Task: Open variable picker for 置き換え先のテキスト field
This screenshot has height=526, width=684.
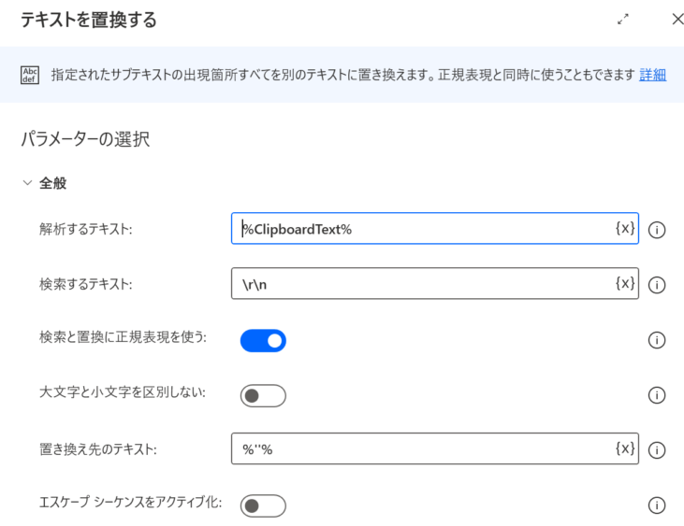Action: point(625,448)
